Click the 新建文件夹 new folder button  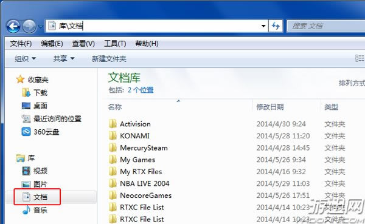[109, 59]
